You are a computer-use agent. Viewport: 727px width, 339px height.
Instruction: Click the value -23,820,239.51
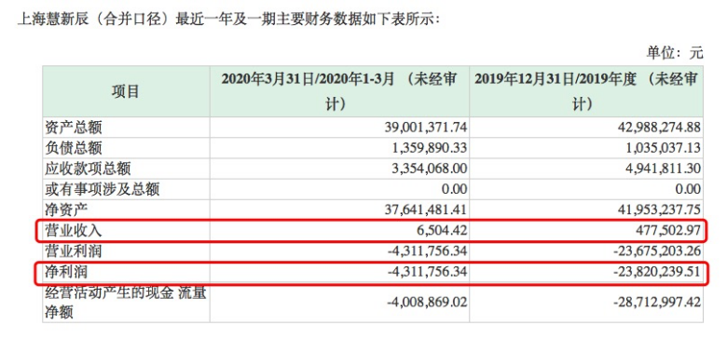click(x=657, y=272)
